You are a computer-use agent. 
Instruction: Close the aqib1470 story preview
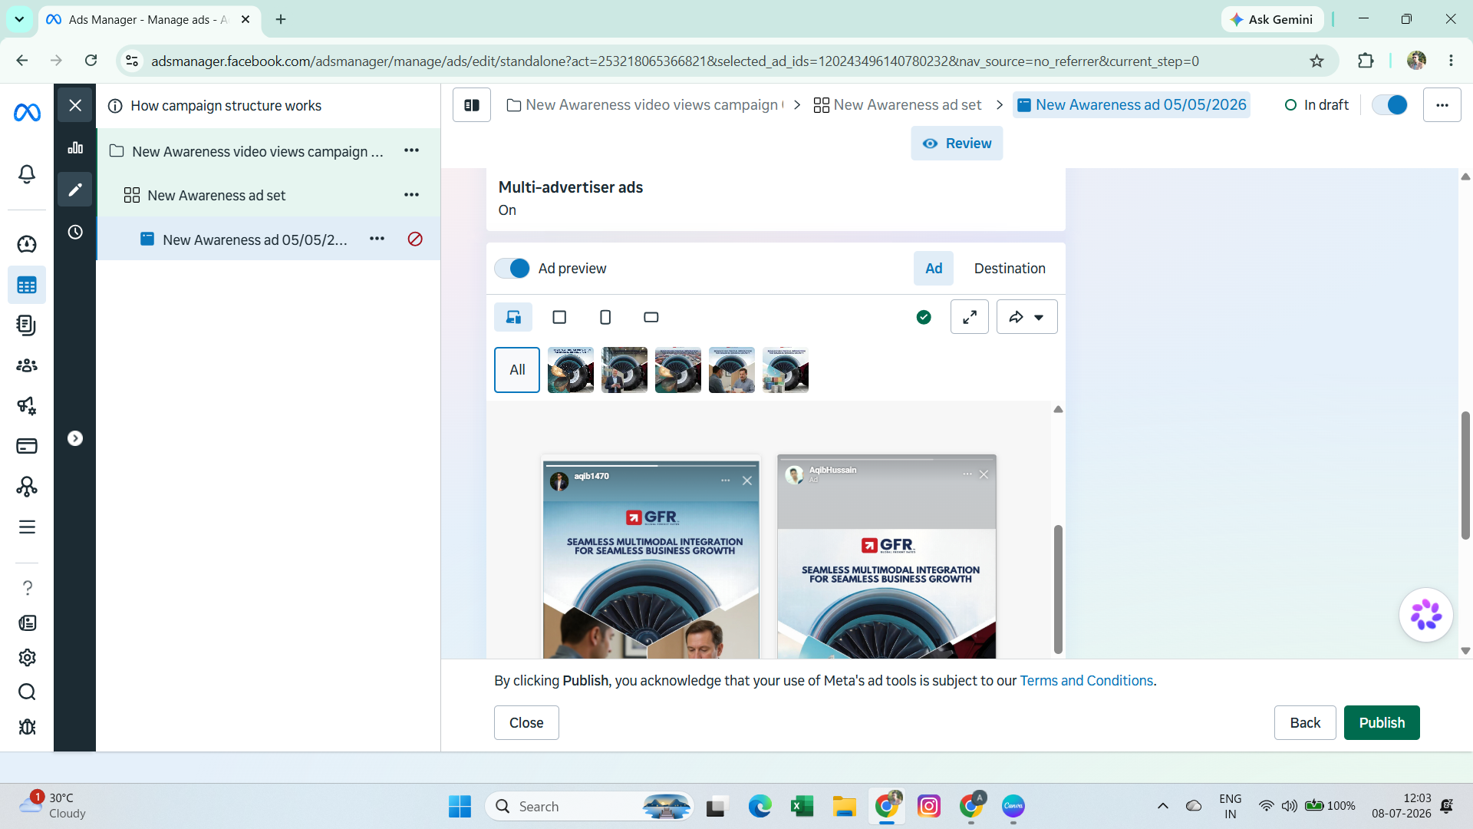[747, 481]
